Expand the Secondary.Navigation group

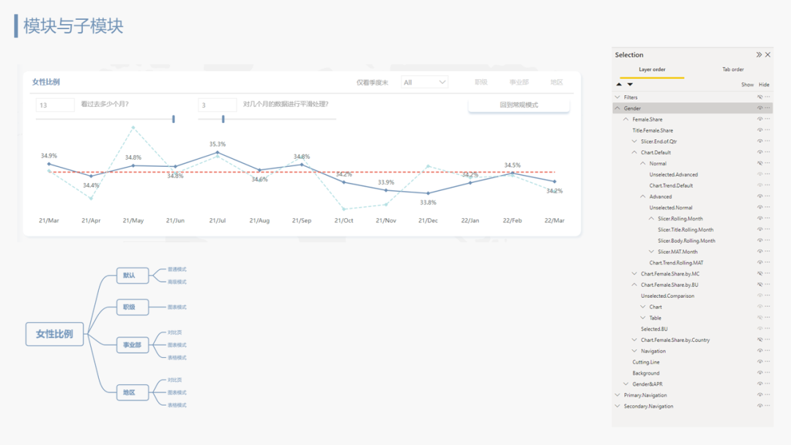click(617, 406)
